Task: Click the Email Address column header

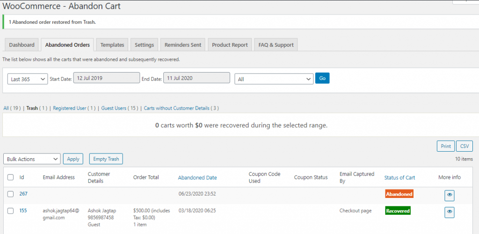Action: point(58,177)
